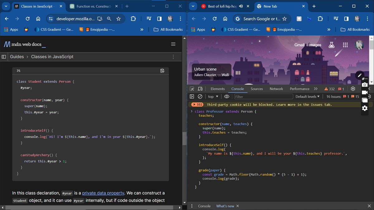Follow the private data property link
This screenshot has height=210, width=374.
[103, 193]
